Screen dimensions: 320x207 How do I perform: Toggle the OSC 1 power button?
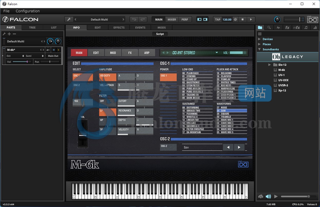click(x=168, y=77)
